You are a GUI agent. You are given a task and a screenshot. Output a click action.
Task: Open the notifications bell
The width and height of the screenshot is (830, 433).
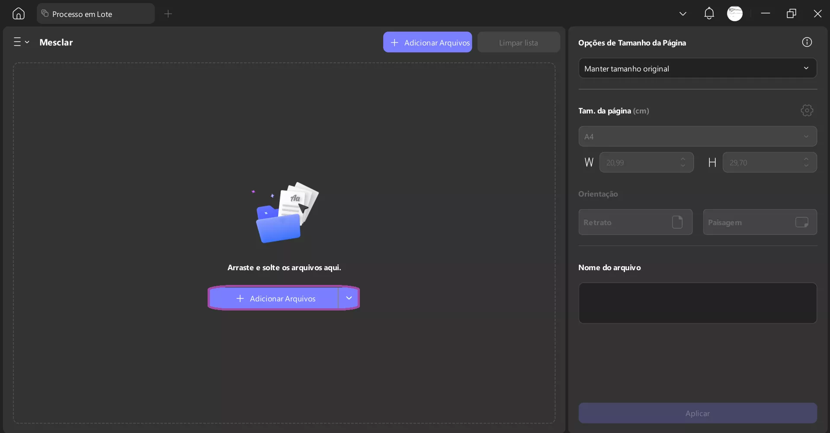click(x=708, y=13)
